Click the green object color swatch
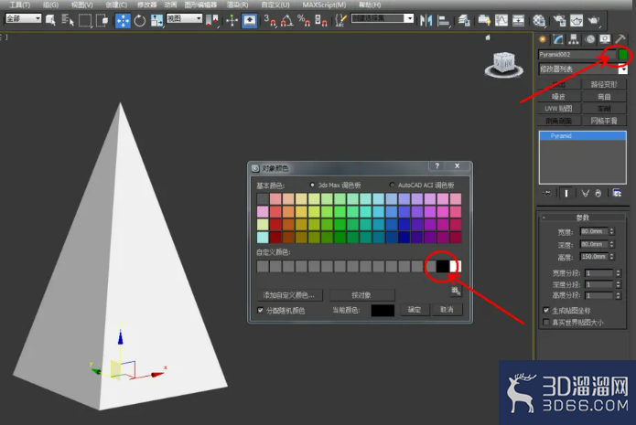Screen dimensions: 636x425 click(623, 55)
